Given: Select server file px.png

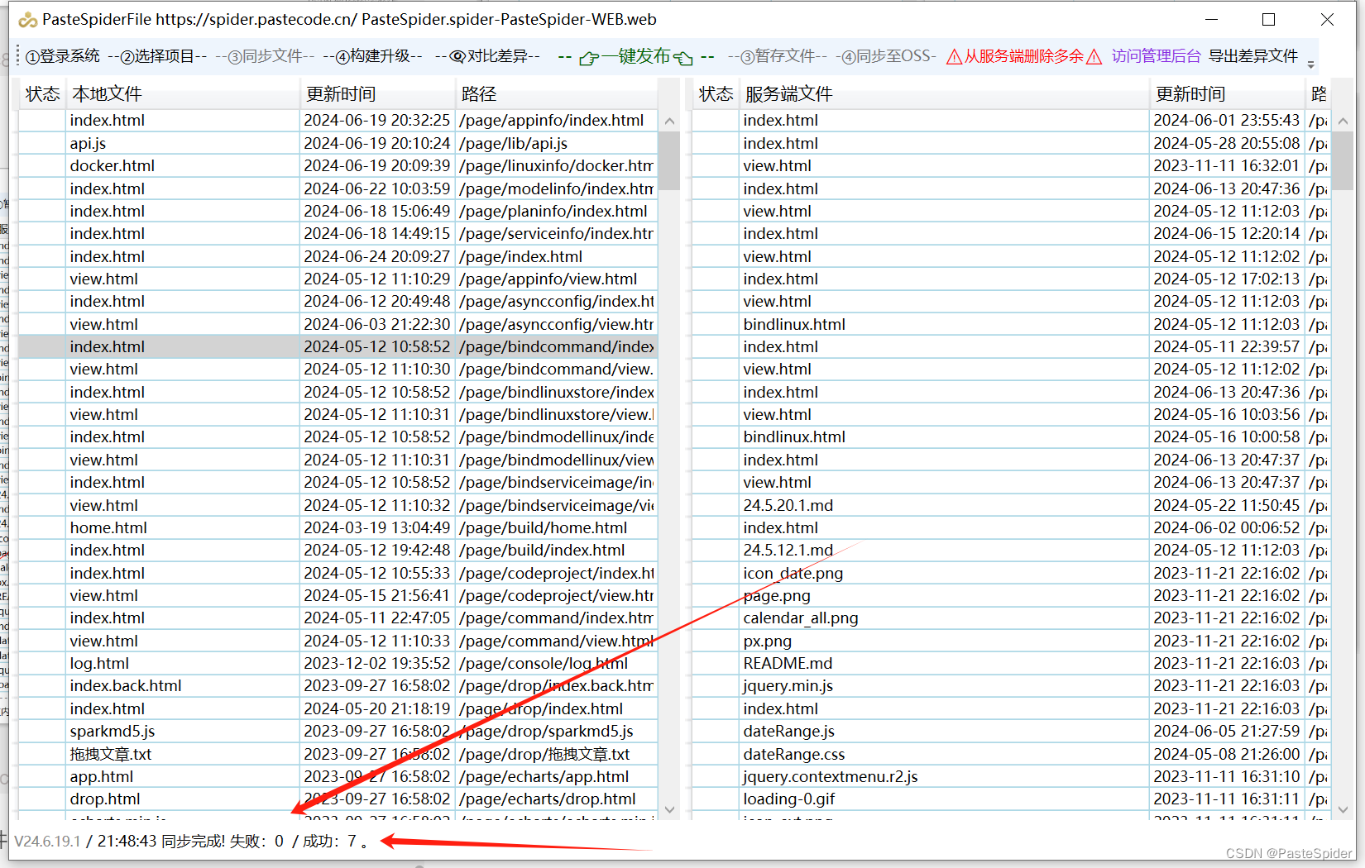Looking at the screenshot, I should 768,641.
